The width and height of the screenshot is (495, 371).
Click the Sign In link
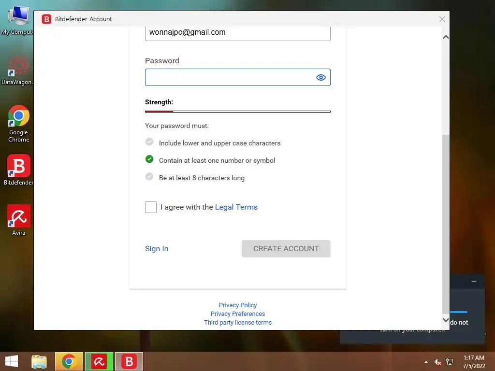coord(157,249)
